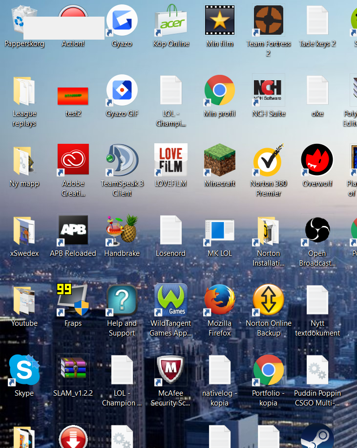Screen dimensions: 357x448
Task: Click the "Minecraft" icon label
Action: tap(219, 183)
